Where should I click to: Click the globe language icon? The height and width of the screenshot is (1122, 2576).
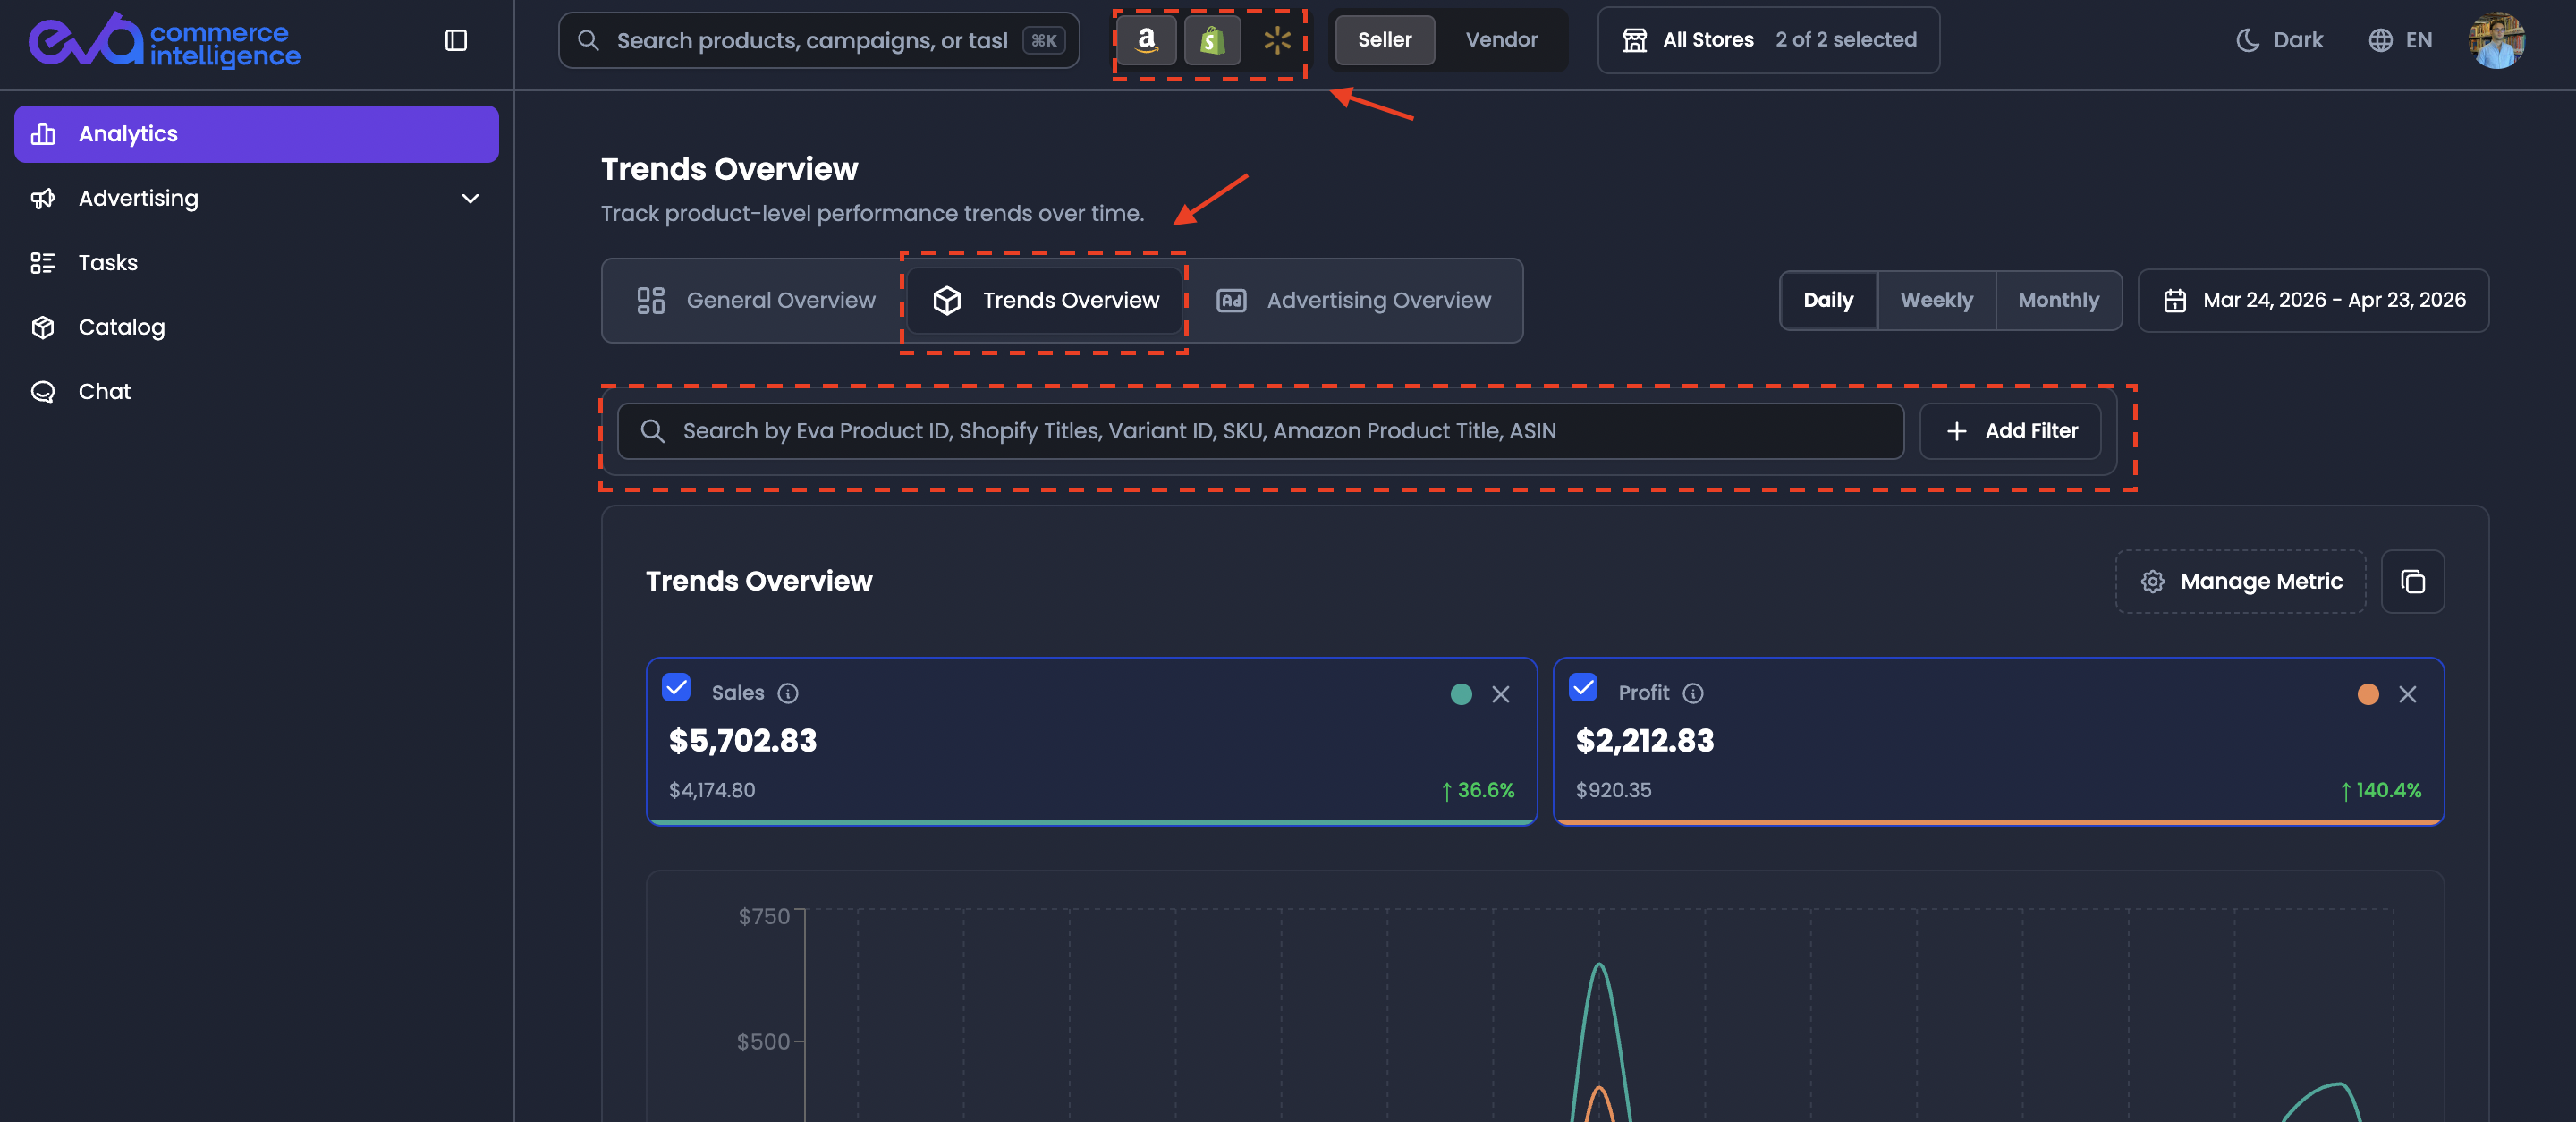pos(2380,40)
